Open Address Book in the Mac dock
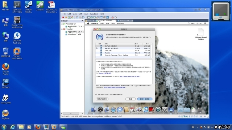 pos(126,110)
